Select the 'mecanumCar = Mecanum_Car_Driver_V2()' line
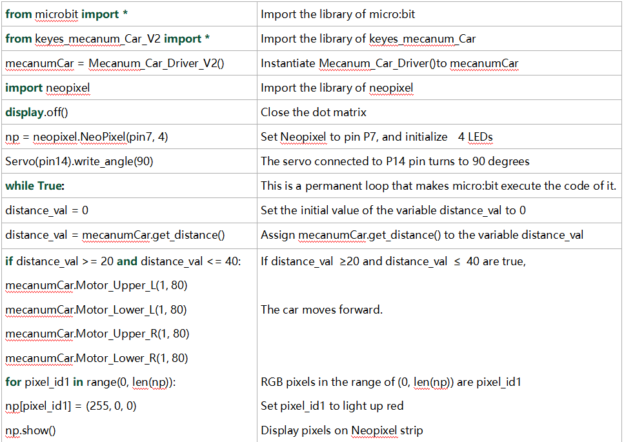This screenshot has width=624, height=442. pos(115,63)
